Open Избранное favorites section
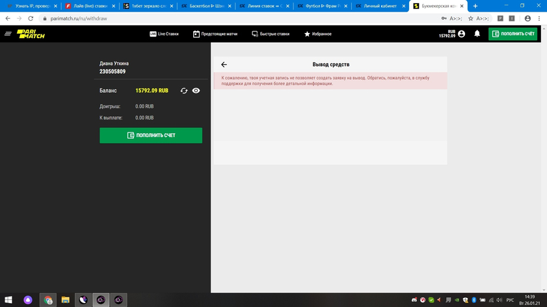This screenshot has width=547, height=307. pyautogui.click(x=318, y=34)
